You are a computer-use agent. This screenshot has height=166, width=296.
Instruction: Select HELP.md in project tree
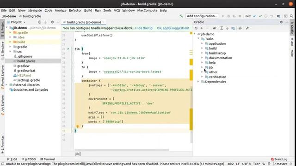point(24,75)
